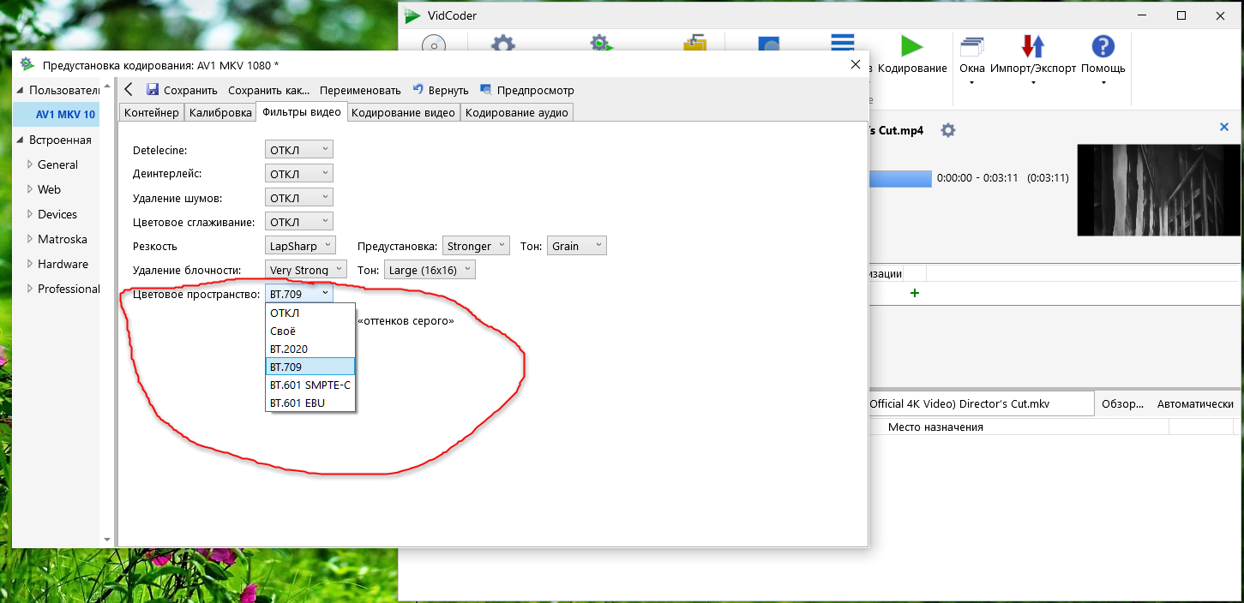This screenshot has width=1244, height=603.
Task: Open the Окна windows menu icon
Action: tap(972, 47)
